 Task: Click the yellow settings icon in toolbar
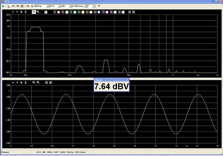pyautogui.click(x=22, y=6)
